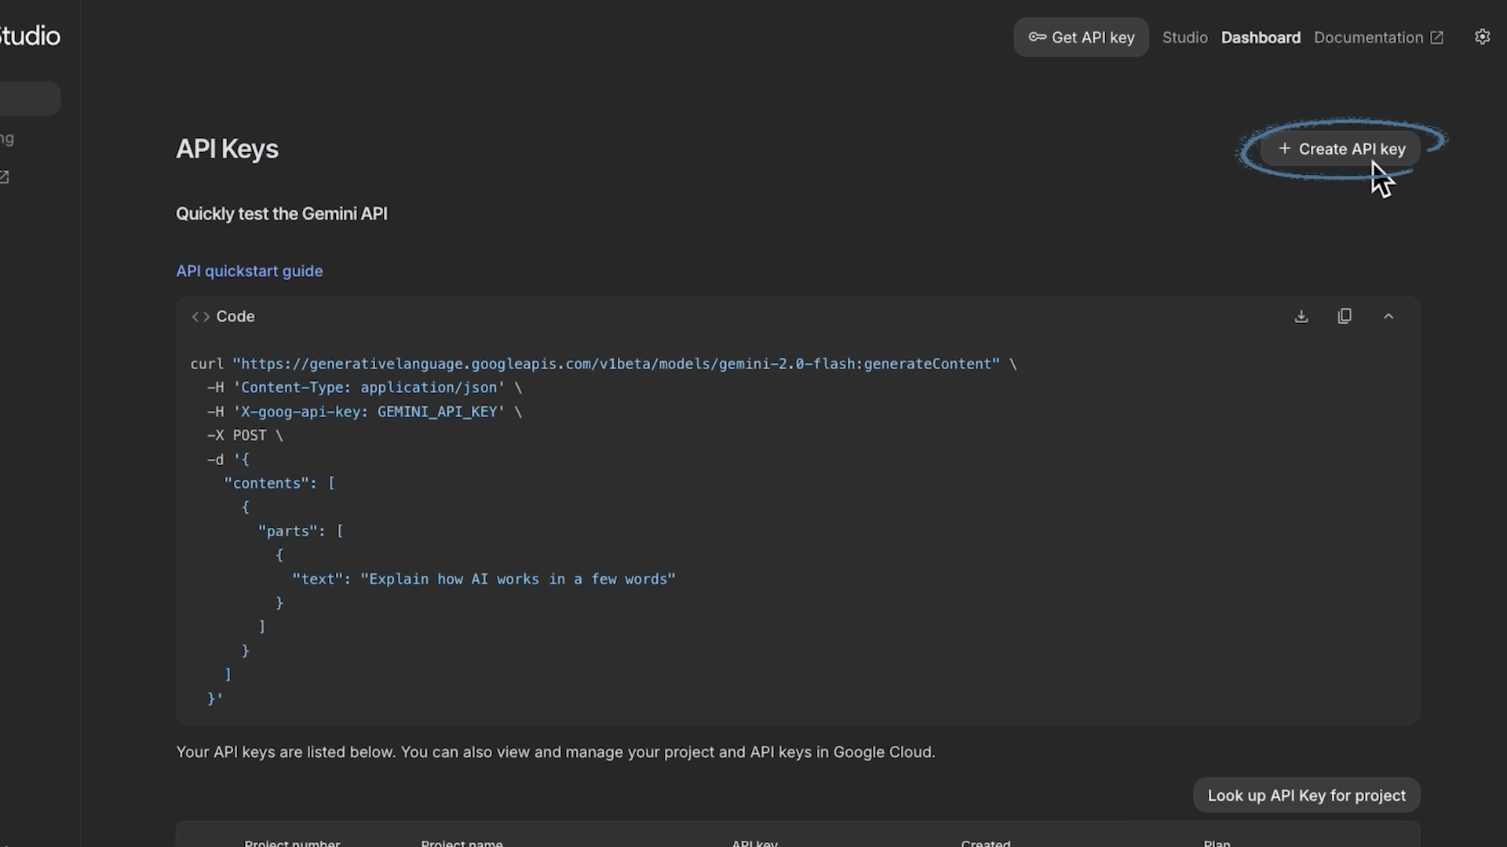Click the external link icon next to Documentation
Screen dimensions: 1507x847
(x=1437, y=37)
